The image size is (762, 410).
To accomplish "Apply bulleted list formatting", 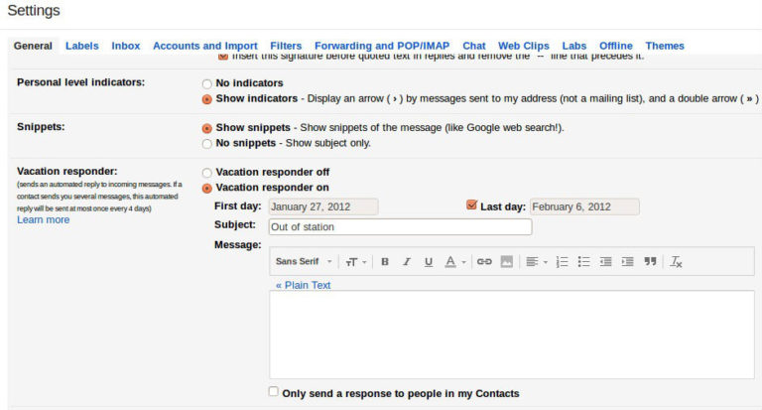I will click(x=583, y=262).
